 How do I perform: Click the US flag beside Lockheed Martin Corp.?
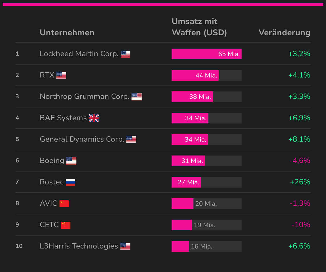click(125, 54)
